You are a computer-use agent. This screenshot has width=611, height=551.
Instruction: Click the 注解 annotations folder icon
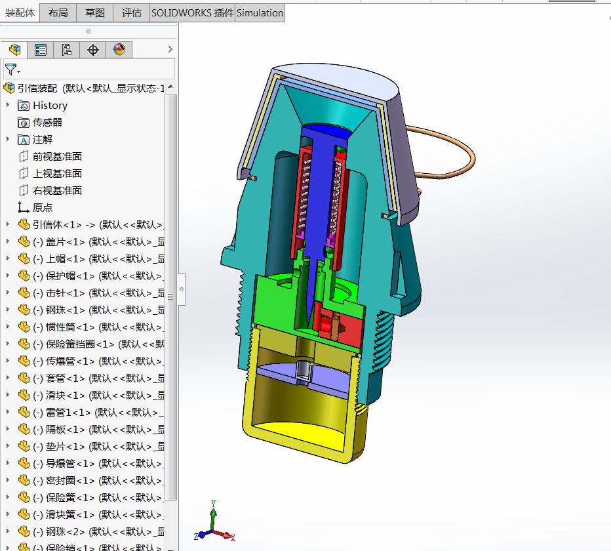pyautogui.click(x=24, y=140)
